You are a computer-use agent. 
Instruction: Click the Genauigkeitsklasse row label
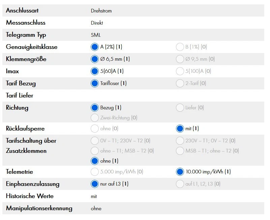[32, 47]
